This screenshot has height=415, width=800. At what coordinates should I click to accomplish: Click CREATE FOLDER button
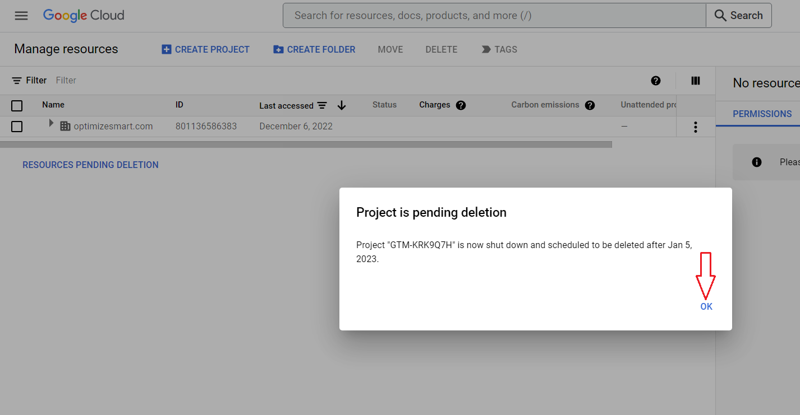[x=314, y=49]
